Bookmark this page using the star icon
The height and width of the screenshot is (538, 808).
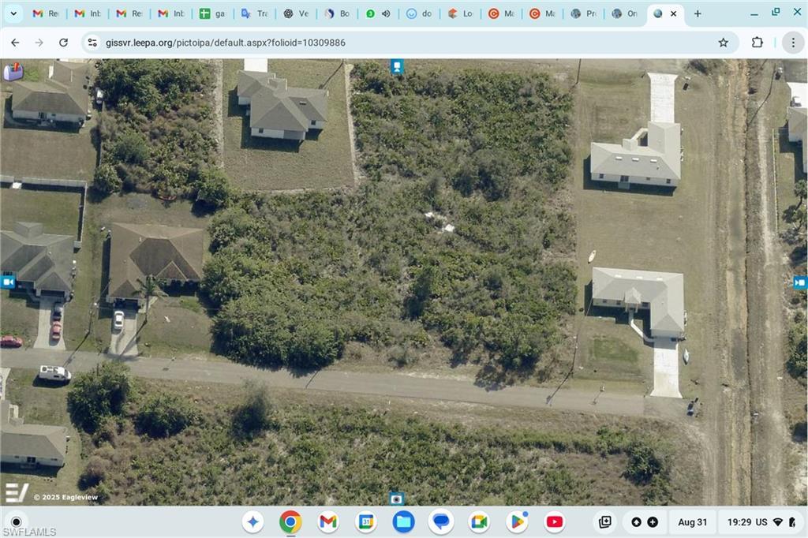tap(723, 43)
